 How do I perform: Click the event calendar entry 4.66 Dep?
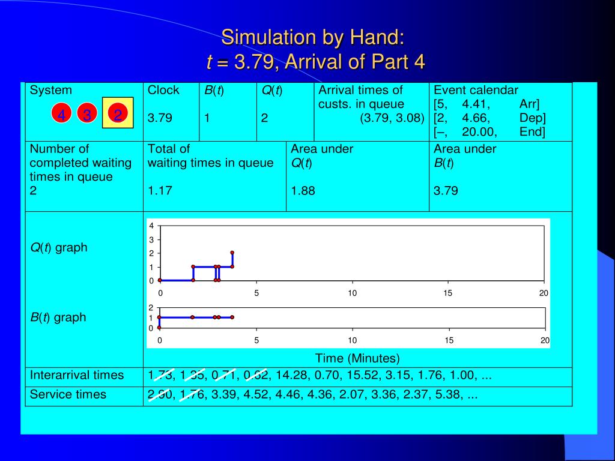point(489,118)
